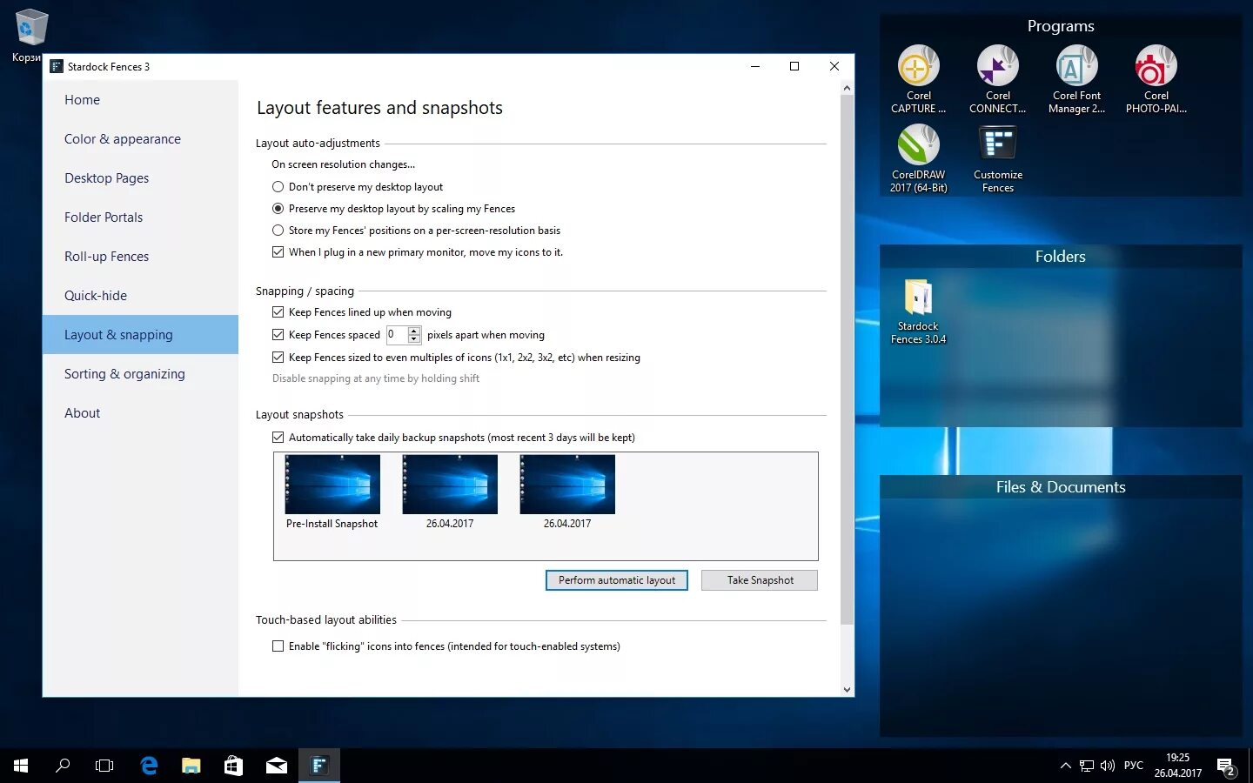Open Stardock Fences 3.0.4 folder icon

(918, 311)
